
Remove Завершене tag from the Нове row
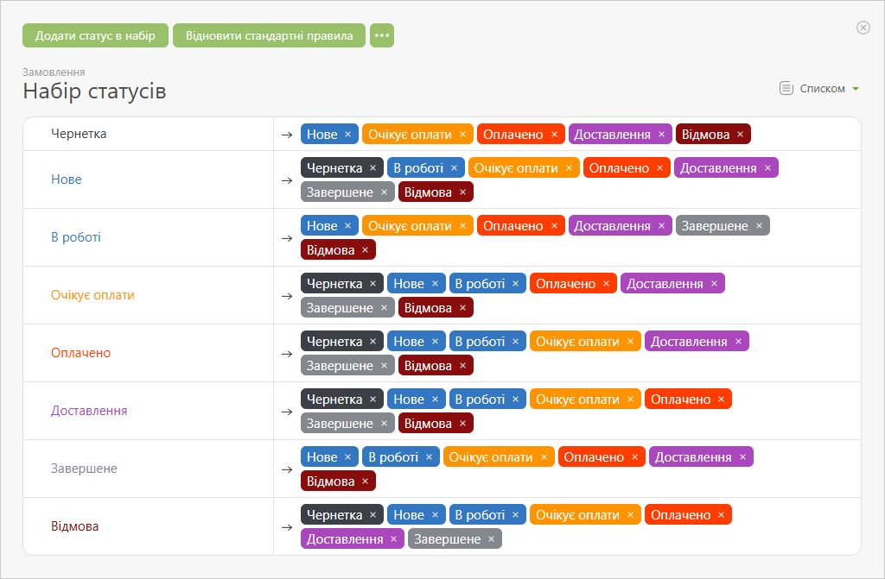coord(384,192)
